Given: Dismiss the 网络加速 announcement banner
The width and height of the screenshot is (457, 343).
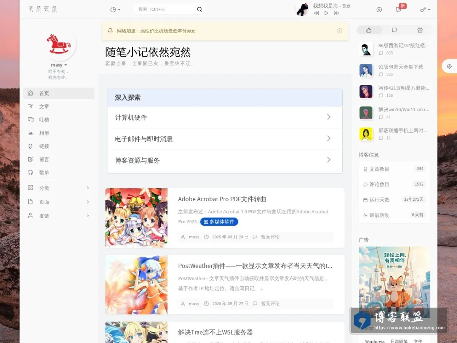Looking at the screenshot, I should [339, 31].
